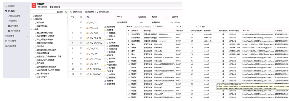
Task: Check the box for row T_DW_THQTXX
Action: pyautogui.click(x=81, y=59)
